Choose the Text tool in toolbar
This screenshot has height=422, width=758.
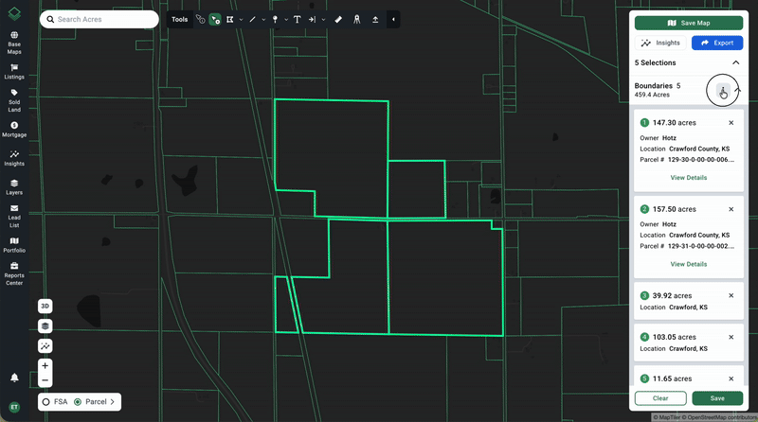(298, 19)
